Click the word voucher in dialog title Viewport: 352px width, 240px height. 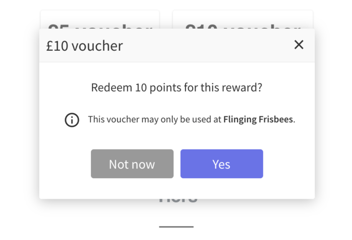(x=97, y=46)
